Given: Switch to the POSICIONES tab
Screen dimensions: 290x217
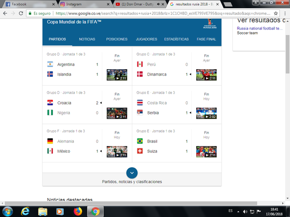Looking at the screenshot, I should pos(117,39).
